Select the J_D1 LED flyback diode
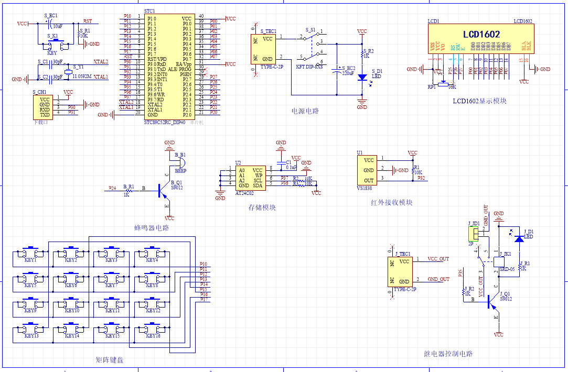 [519, 239]
